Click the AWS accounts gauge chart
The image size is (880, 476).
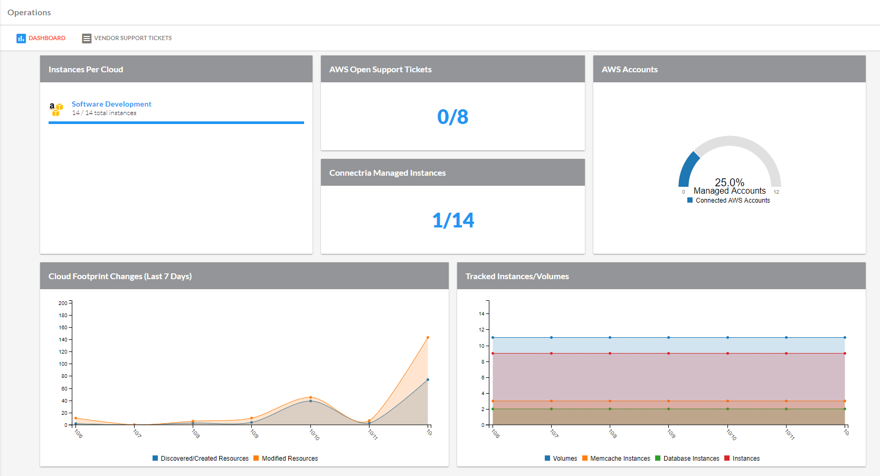pos(730,161)
